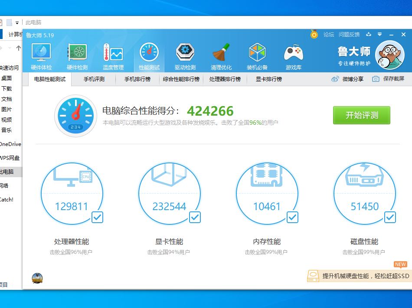Click the orange NEW badge
The height and width of the screenshot is (308, 412).
[x=400, y=264]
